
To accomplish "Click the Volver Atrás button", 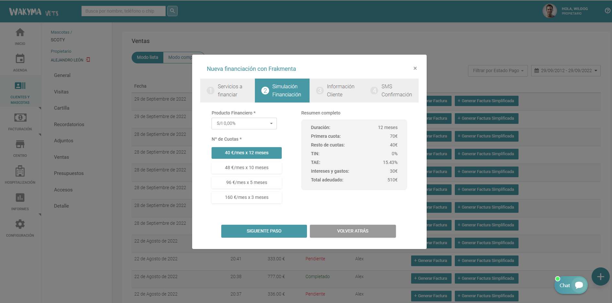I will (x=353, y=231).
